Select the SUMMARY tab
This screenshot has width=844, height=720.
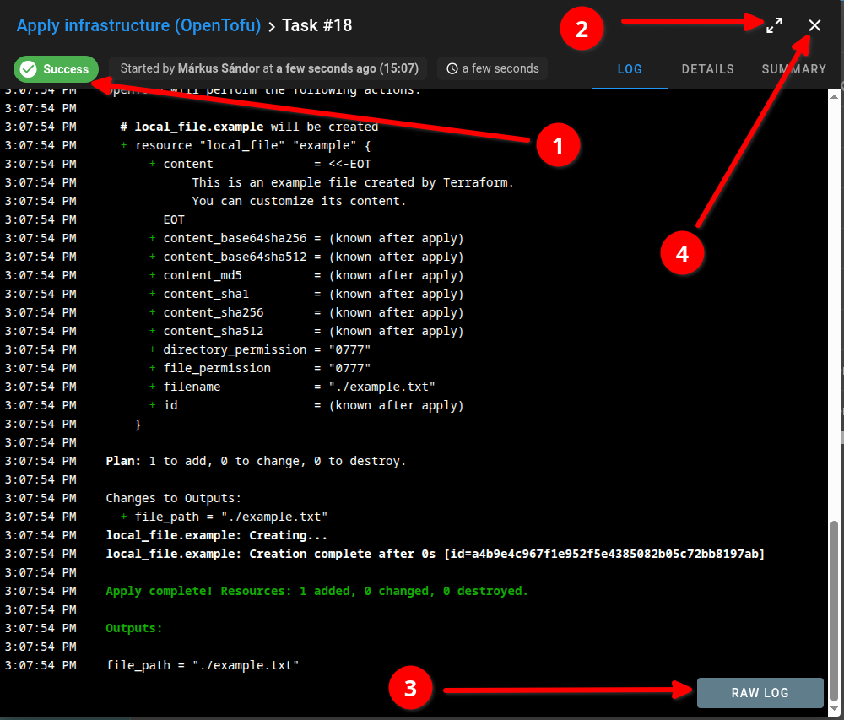(x=794, y=69)
